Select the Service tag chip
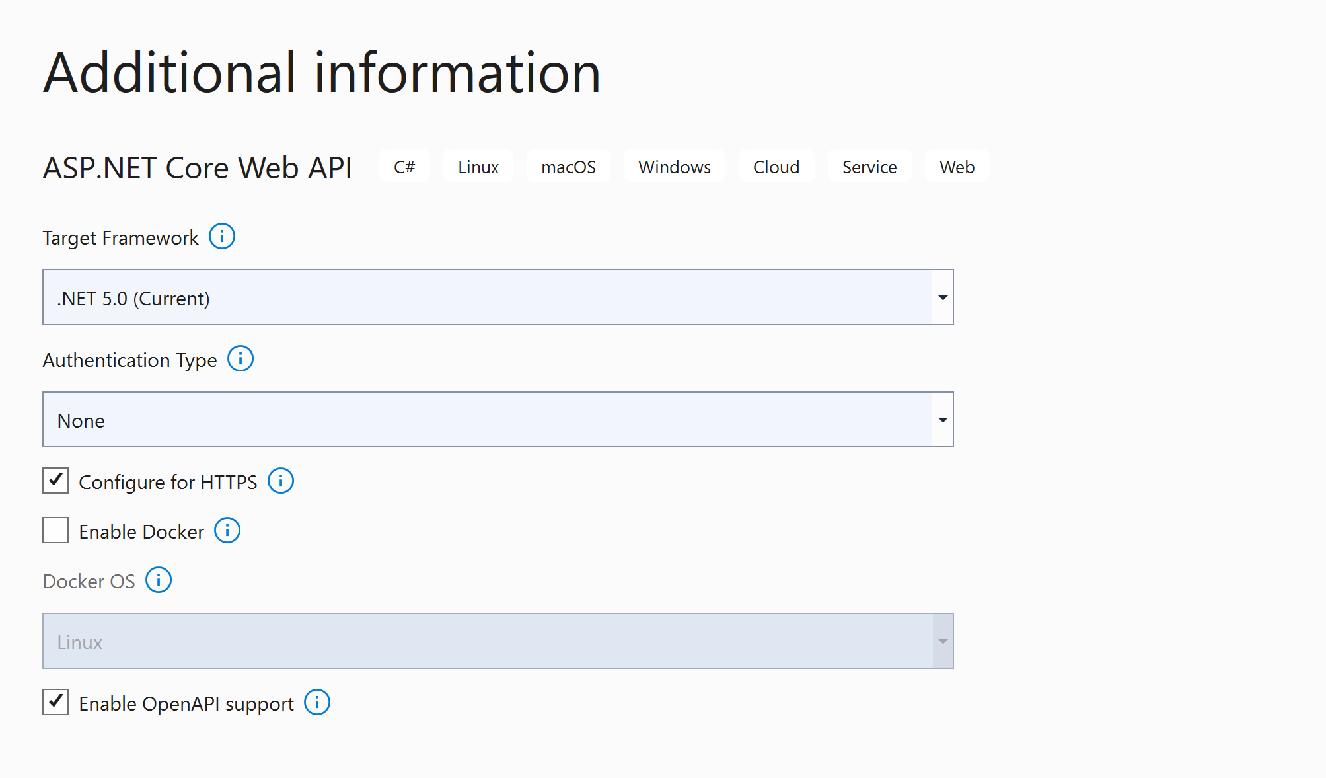The height and width of the screenshot is (778, 1326). click(x=869, y=167)
